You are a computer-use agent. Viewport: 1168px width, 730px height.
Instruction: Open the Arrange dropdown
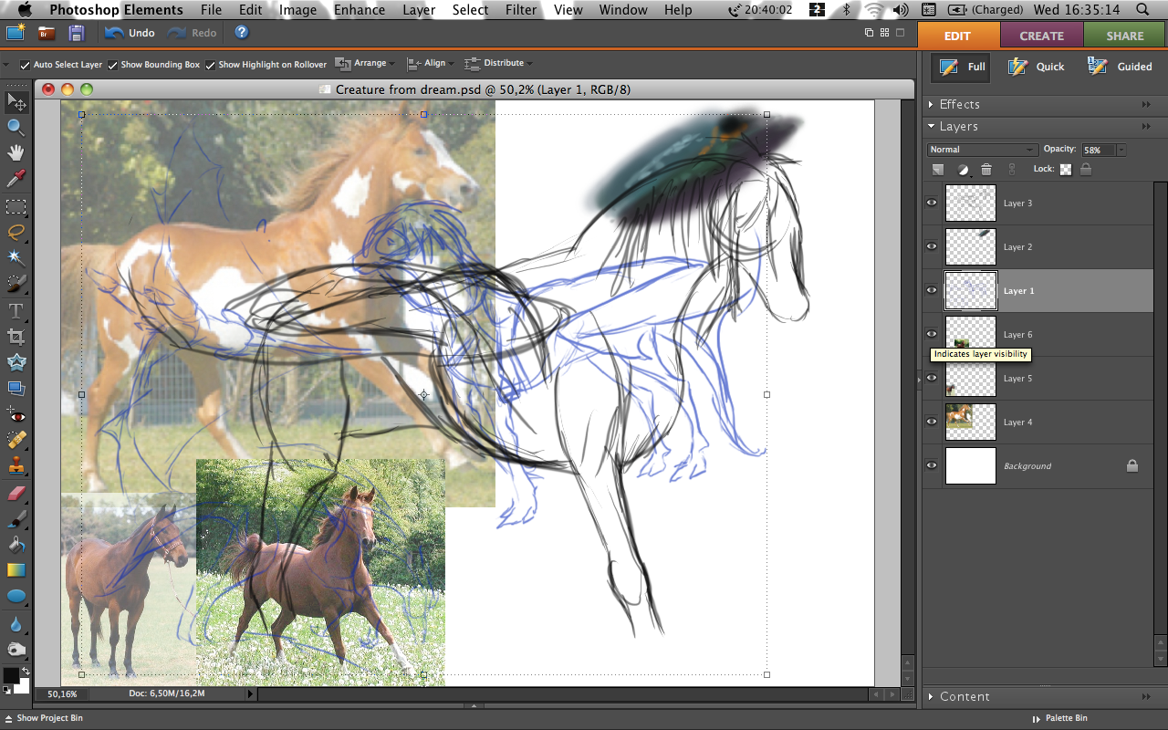point(364,64)
